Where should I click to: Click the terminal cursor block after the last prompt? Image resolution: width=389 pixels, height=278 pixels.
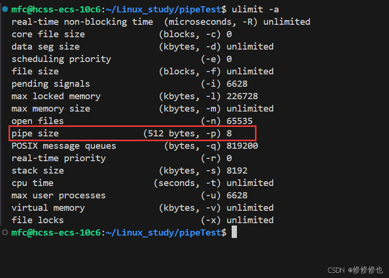pyautogui.click(x=234, y=232)
